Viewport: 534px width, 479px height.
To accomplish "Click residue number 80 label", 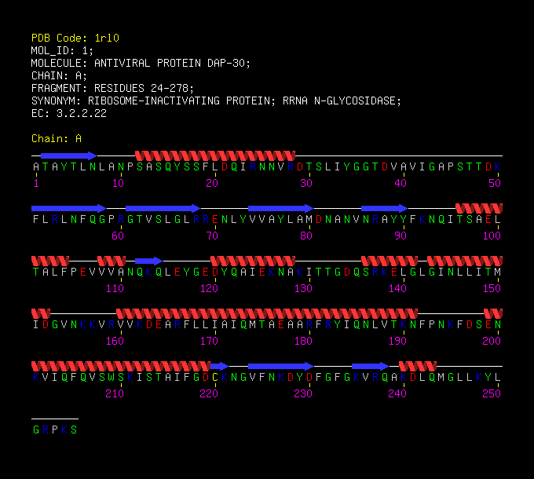I will tap(306, 236).
